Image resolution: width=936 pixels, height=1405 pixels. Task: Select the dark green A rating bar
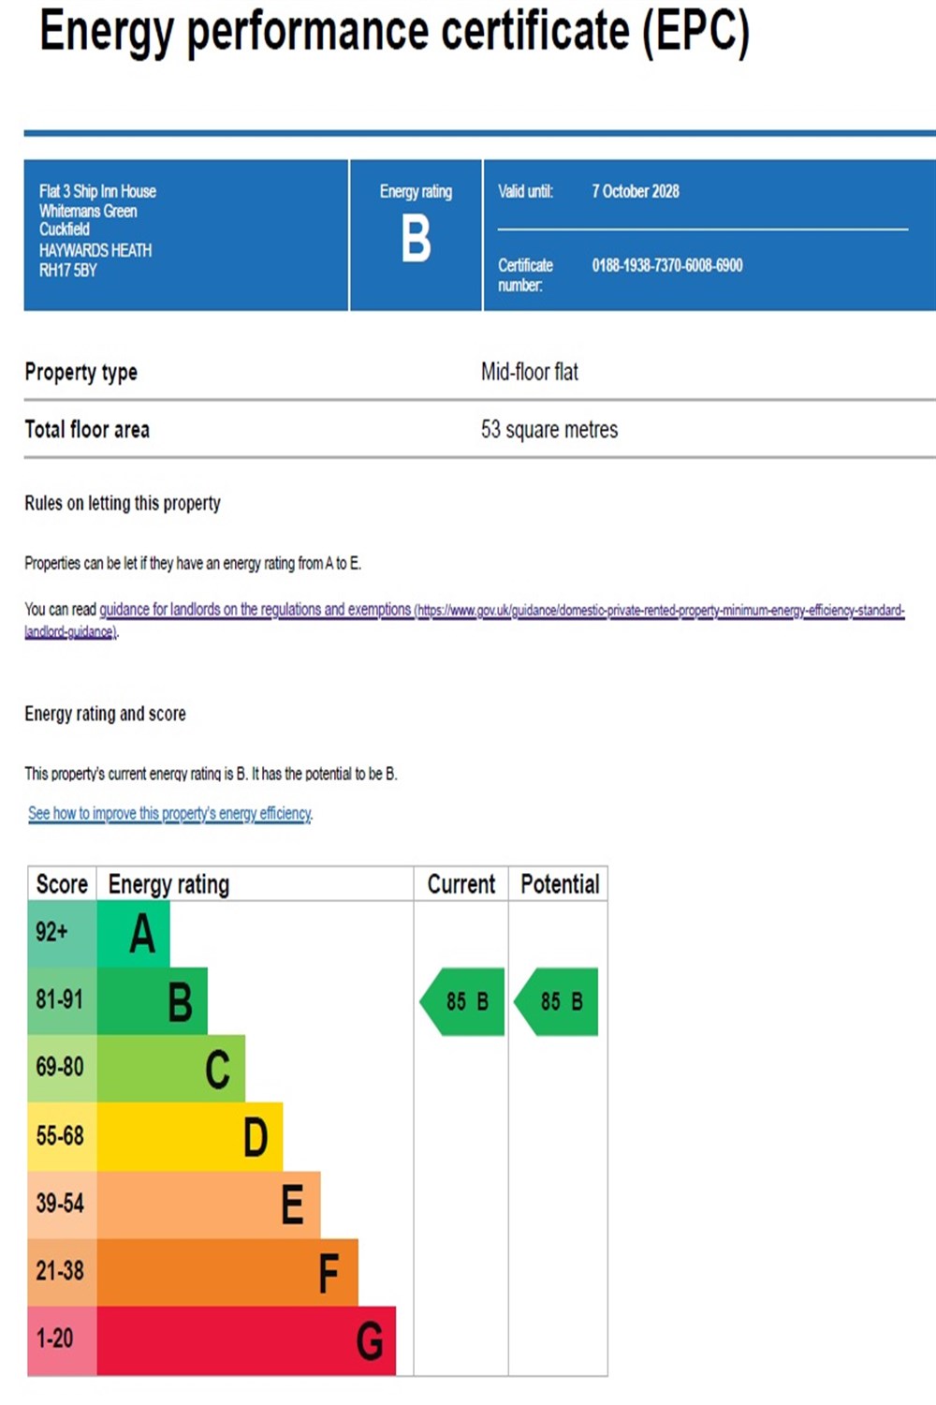tap(134, 933)
